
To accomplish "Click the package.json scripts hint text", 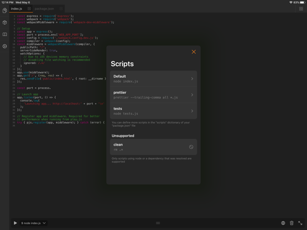I will [x=151, y=124].
